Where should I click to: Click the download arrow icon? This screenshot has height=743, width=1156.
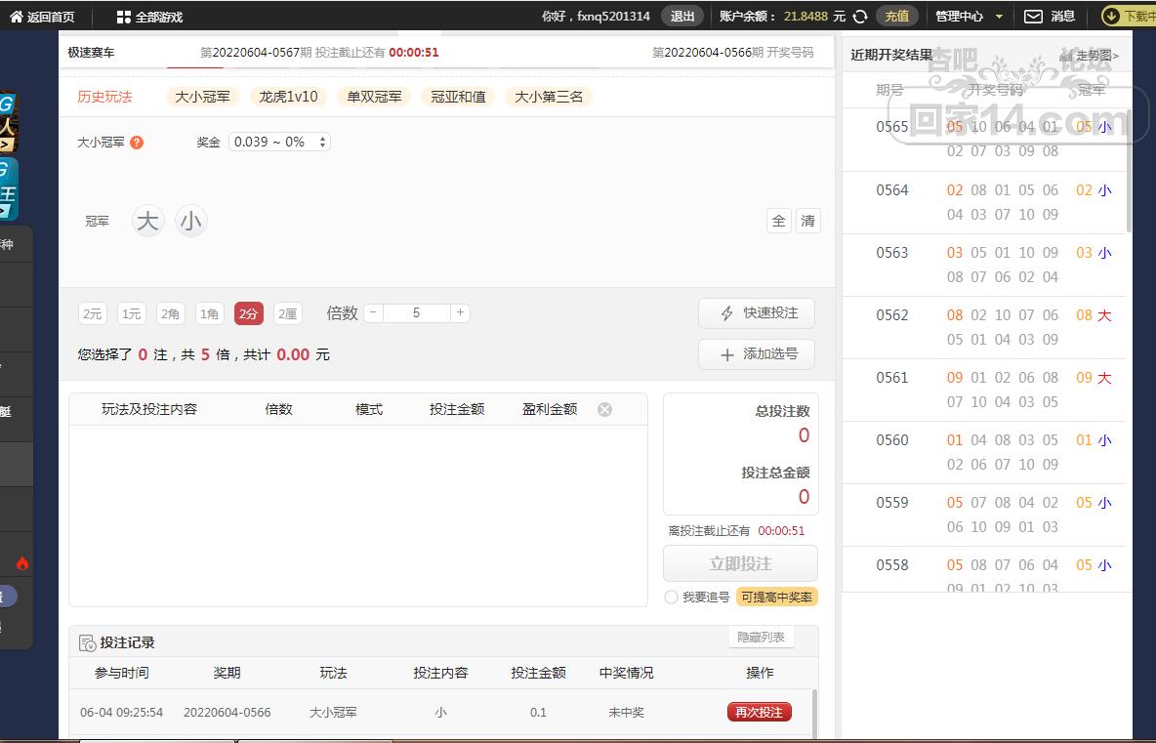(x=1111, y=17)
